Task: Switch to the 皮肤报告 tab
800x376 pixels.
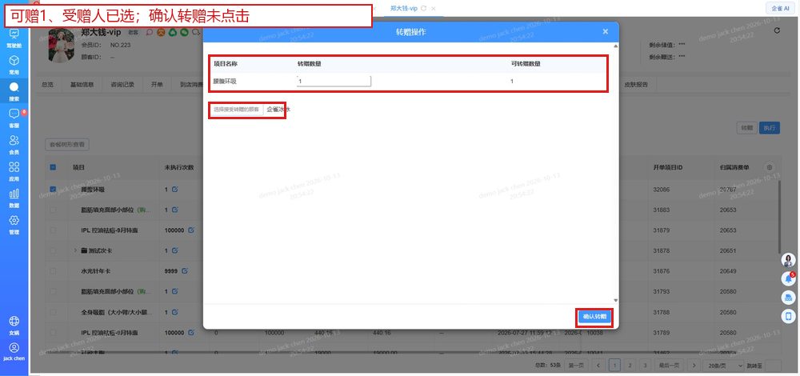Action: [636, 85]
